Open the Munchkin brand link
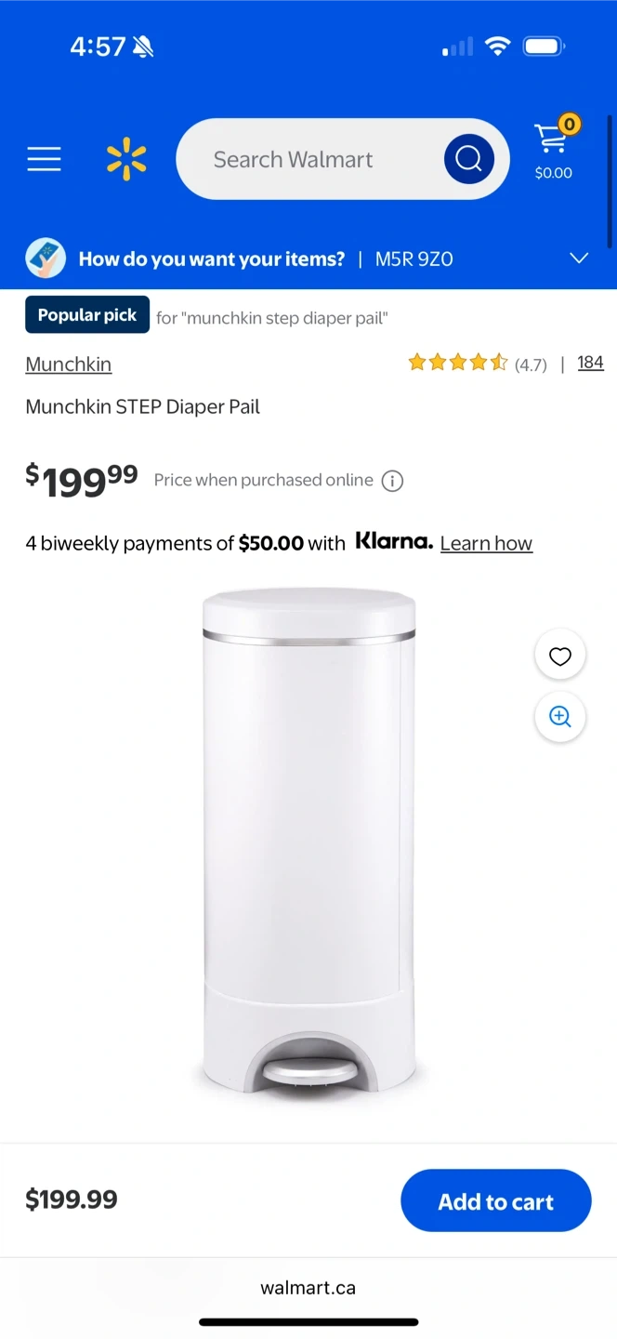This screenshot has height=1339, width=617. [69, 365]
